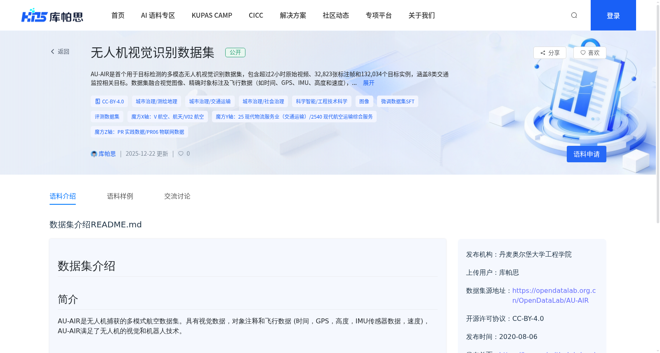Image resolution: width=660 pixels, height=353 pixels.
Task: Click the 数据集介绍README.md heading
Action: (96, 224)
